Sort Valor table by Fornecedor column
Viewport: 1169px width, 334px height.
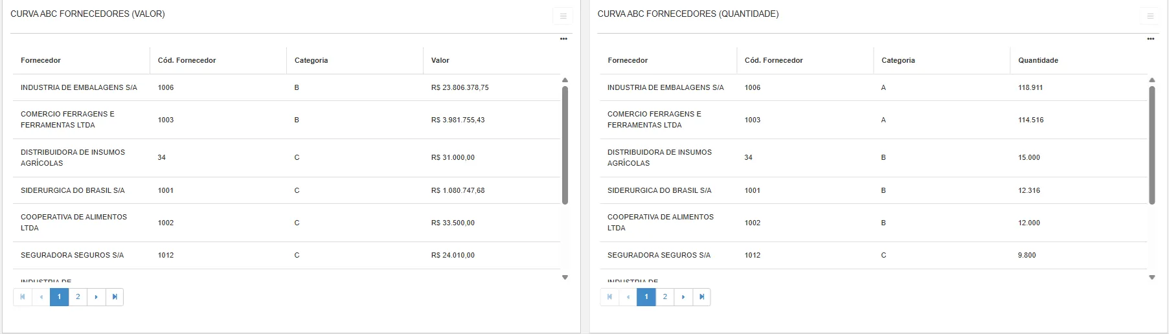click(x=41, y=60)
